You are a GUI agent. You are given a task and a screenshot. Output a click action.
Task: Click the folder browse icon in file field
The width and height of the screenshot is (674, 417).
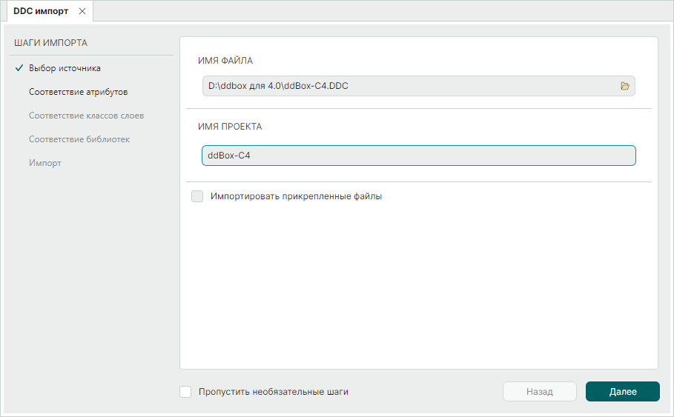(624, 86)
